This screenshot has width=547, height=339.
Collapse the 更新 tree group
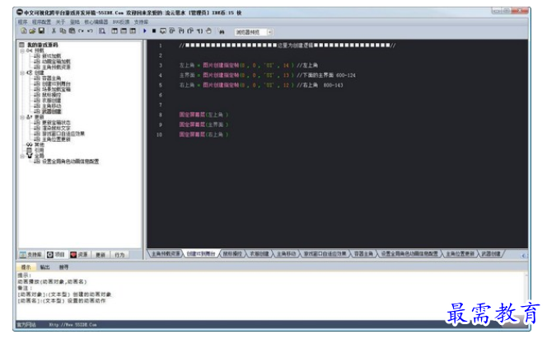click(22, 117)
